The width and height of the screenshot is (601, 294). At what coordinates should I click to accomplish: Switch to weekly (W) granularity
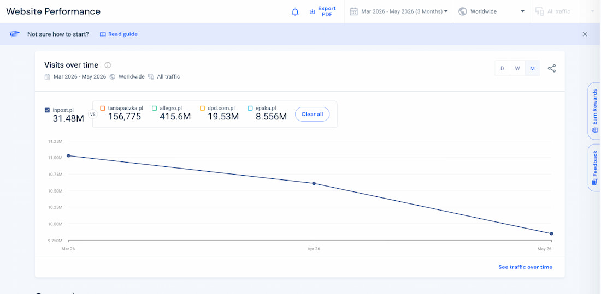517,68
